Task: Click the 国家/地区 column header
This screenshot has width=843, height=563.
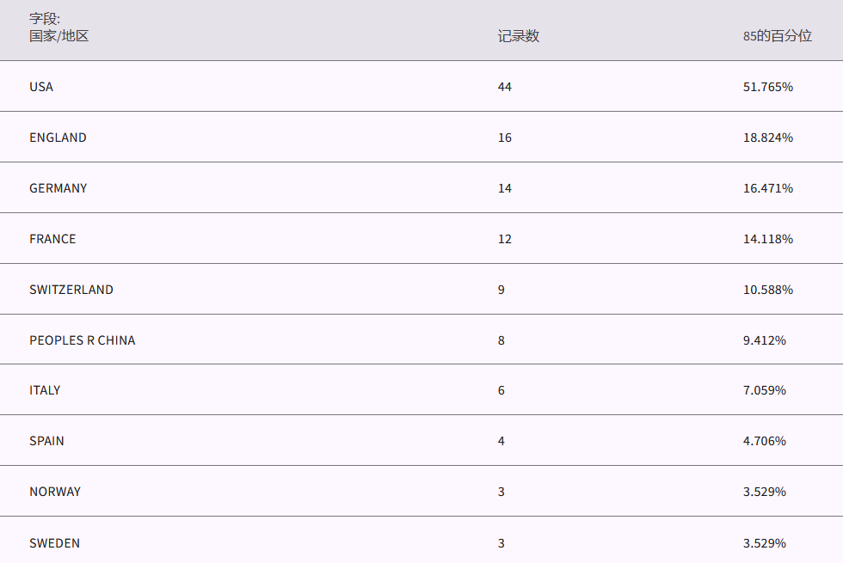Action: pyautogui.click(x=58, y=36)
